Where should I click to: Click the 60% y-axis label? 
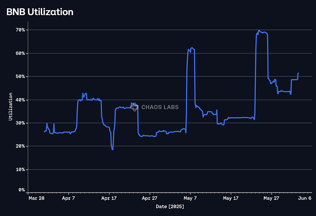pyautogui.click(x=20, y=54)
